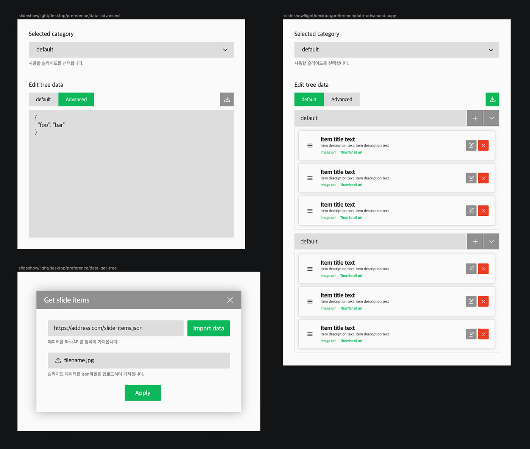The height and width of the screenshot is (449, 530).
Task: Delete the last item in the second default group
Action: click(x=483, y=334)
